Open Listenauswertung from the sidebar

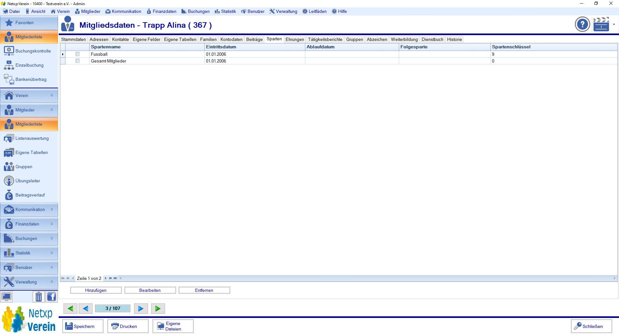pyautogui.click(x=29, y=139)
